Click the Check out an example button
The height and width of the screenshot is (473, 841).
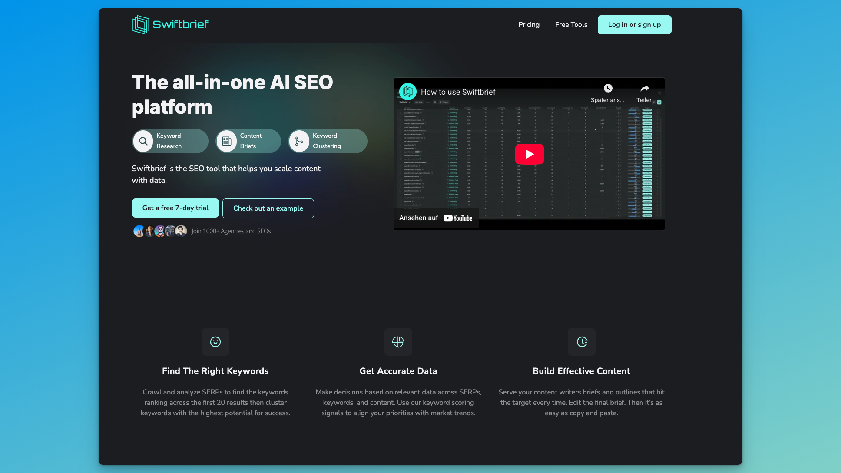click(268, 208)
